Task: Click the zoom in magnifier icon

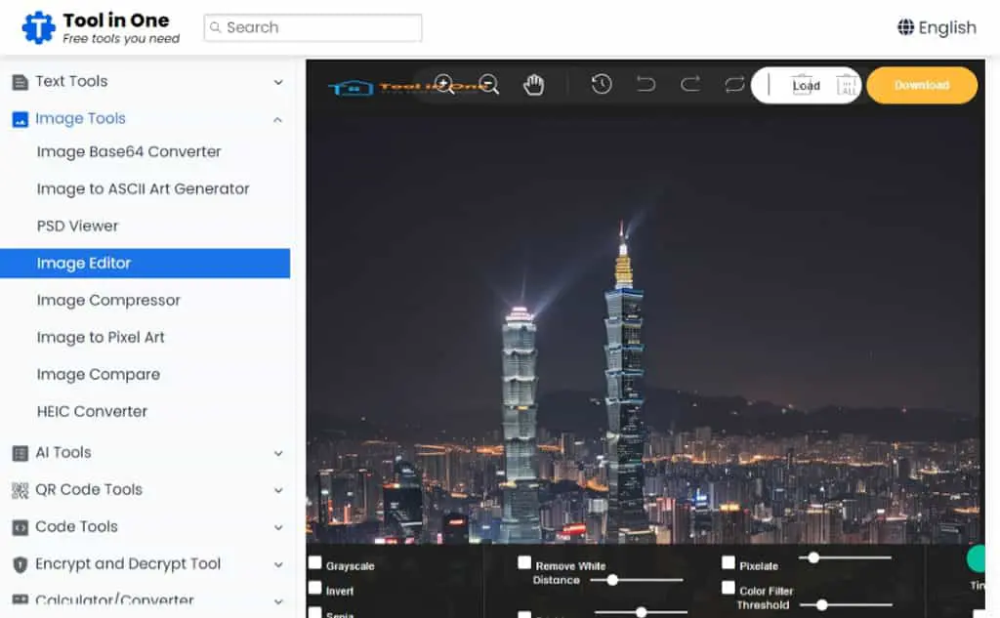Action: [x=444, y=84]
